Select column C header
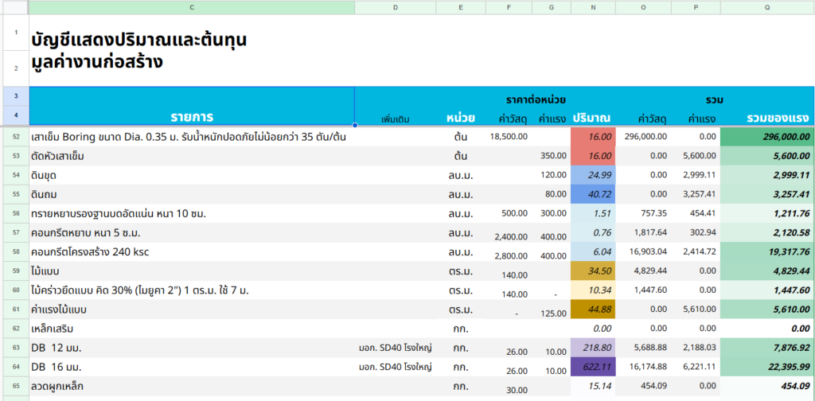This screenshot has width=815, height=401. click(x=192, y=7)
